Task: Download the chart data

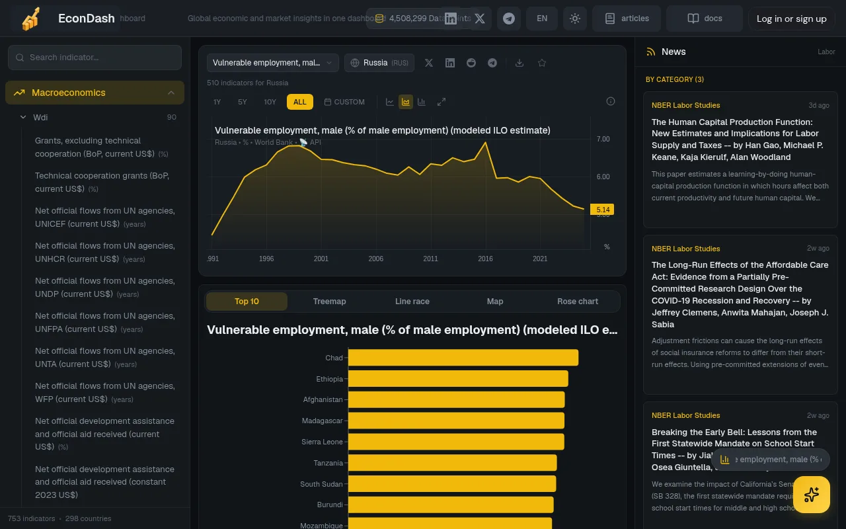Action: (x=519, y=63)
